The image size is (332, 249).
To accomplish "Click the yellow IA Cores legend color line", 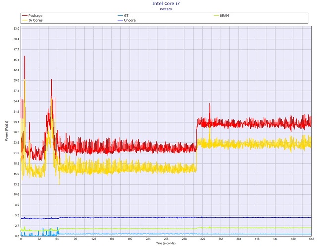I will click(25, 20).
